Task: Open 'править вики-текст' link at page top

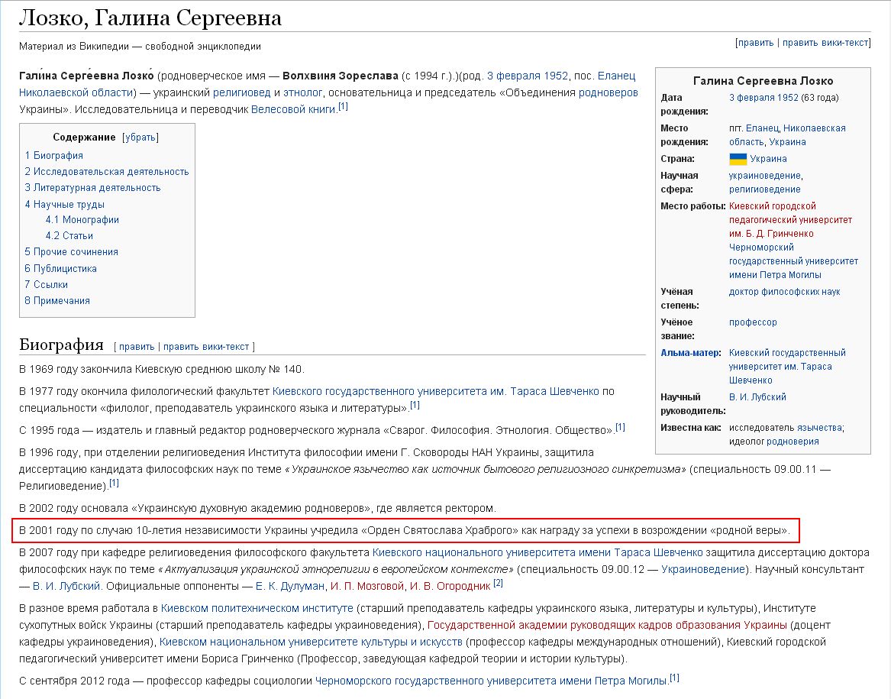Action: [x=825, y=43]
